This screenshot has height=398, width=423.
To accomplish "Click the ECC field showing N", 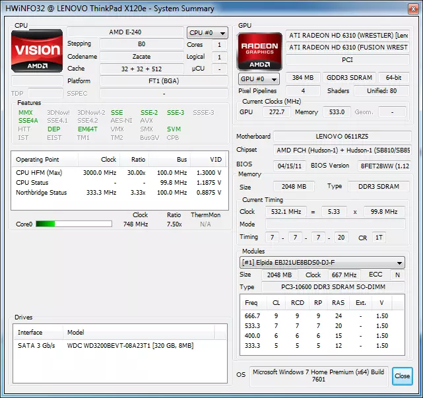I will (397, 275).
